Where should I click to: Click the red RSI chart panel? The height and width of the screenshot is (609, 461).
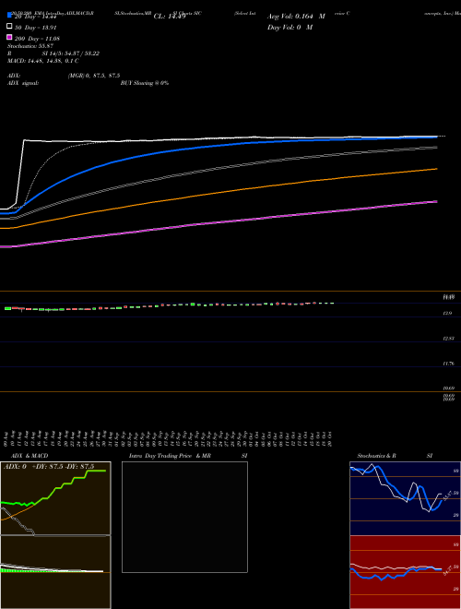point(405,572)
